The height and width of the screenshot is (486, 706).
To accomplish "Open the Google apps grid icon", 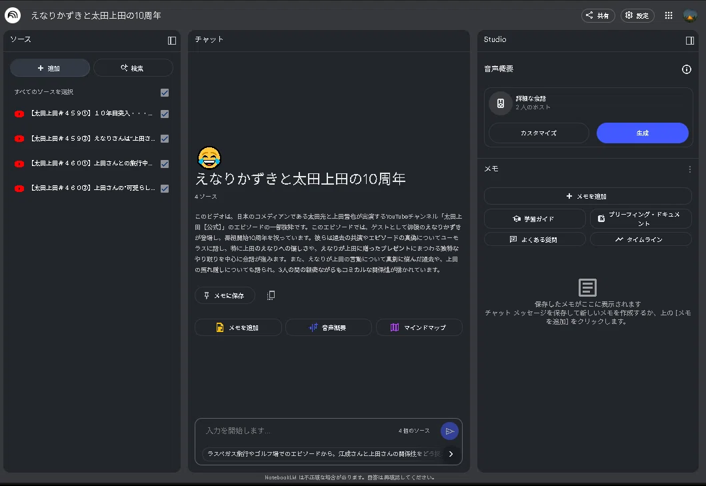I will [x=669, y=15].
